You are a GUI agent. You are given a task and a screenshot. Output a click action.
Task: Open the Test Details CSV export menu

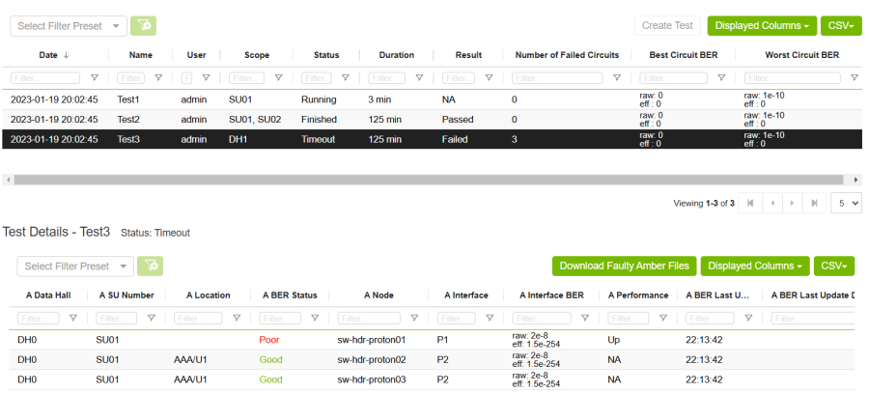836,267
